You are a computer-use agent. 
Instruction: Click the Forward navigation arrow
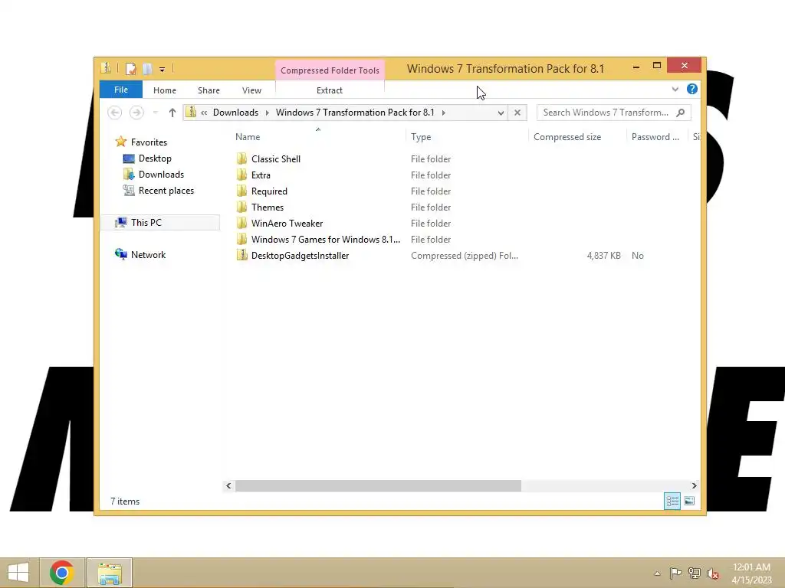(x=136, y=113)
